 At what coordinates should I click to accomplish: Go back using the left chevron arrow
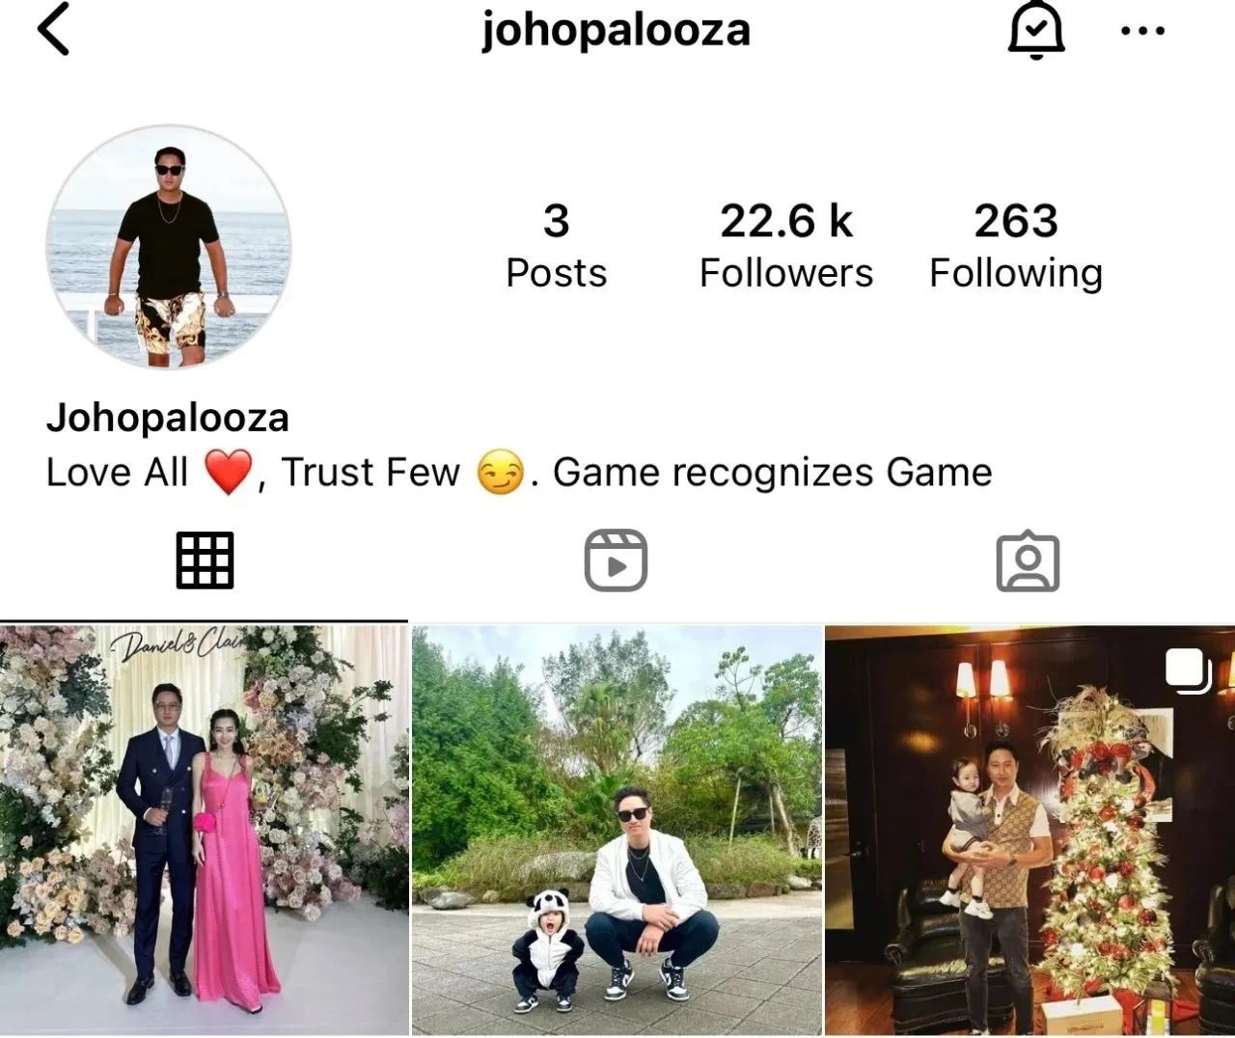[x=54, y=29]
